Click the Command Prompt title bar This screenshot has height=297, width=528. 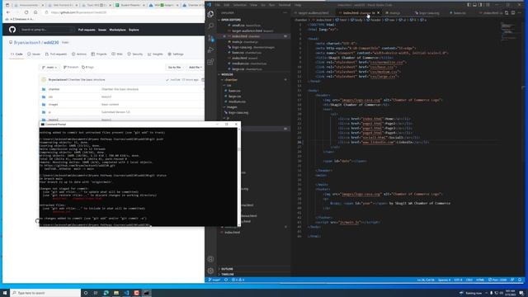(x=128, y=125)
